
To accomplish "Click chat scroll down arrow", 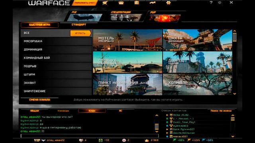I will click(157, 131).
